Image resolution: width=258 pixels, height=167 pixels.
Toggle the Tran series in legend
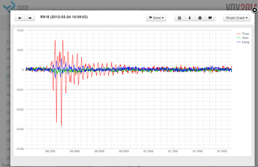pos(243,34)
